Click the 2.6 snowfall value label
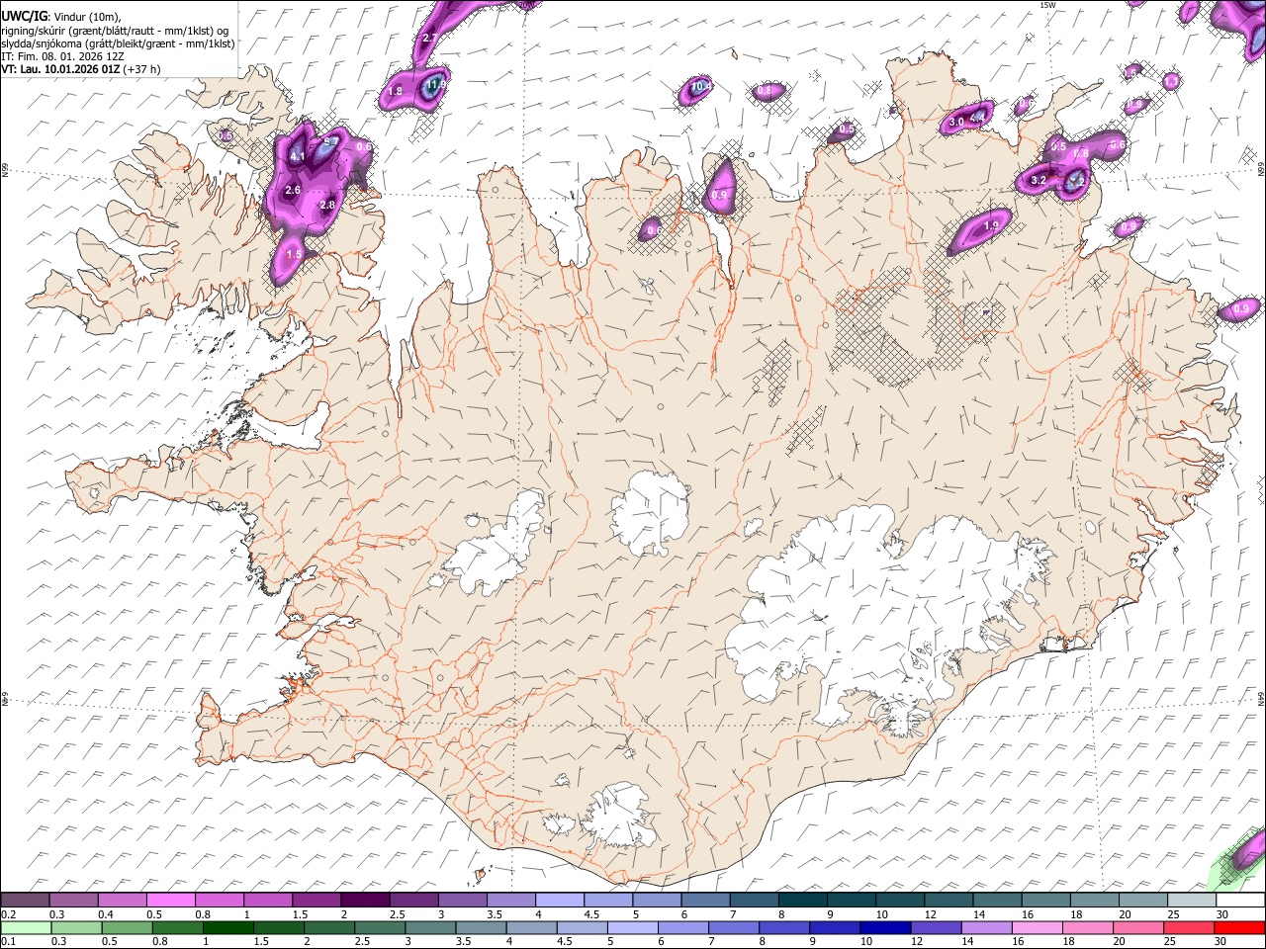1266x949 pixels. [x=293, y=190]
